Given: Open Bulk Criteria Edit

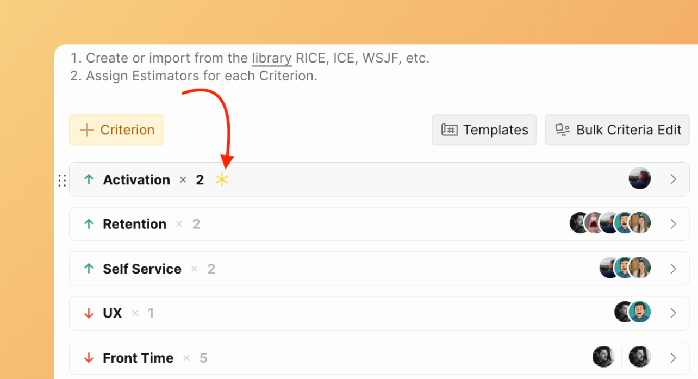Looking at the screenshot, I should coord(617,130).
